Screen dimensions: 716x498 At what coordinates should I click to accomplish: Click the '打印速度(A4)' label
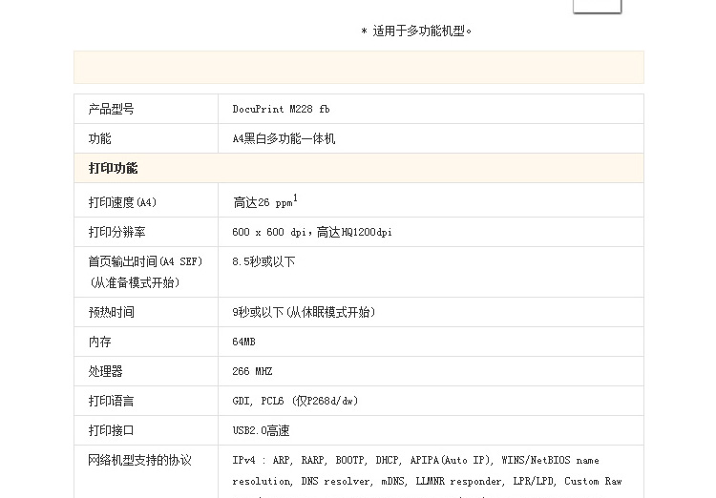click(122, 202)
